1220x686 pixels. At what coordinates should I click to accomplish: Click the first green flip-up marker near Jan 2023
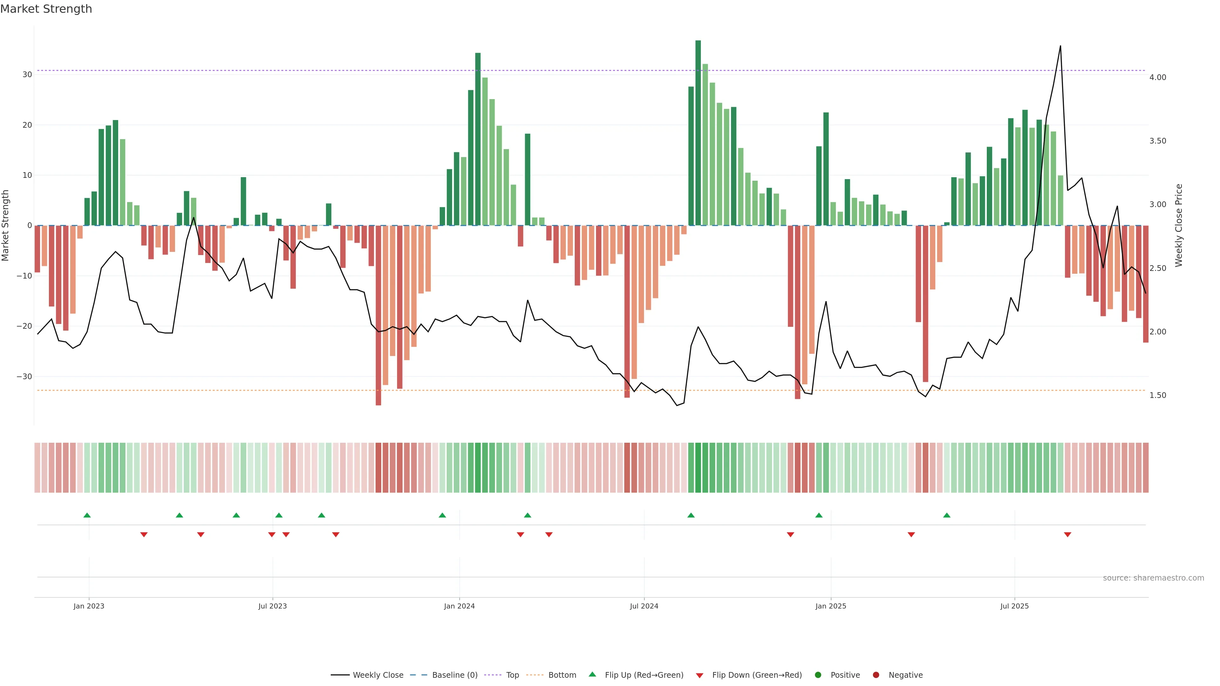[87, 515]
